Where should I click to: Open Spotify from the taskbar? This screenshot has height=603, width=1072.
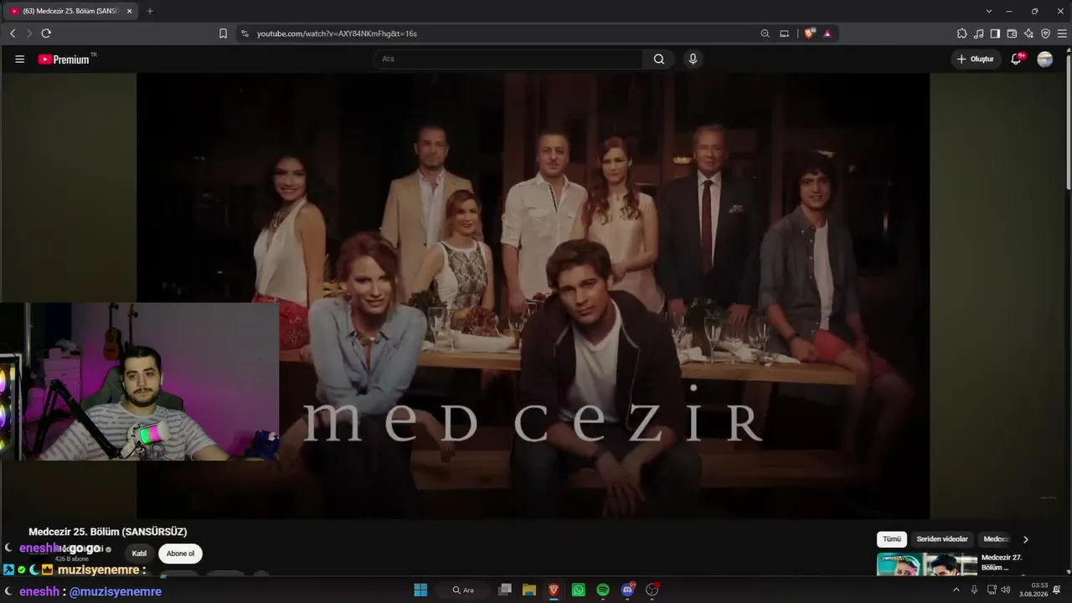pos(603,590)
